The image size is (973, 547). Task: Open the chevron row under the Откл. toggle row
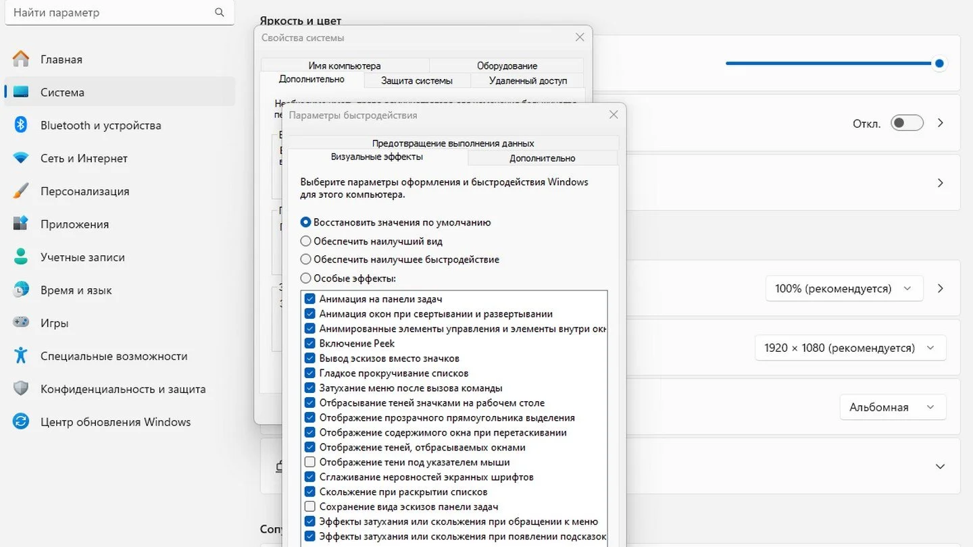click(x=940, y=183)
